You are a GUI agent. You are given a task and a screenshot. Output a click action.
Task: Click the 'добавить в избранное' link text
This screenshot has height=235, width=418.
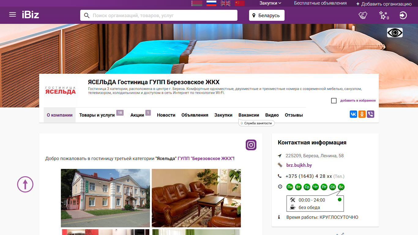pos(358,101)
